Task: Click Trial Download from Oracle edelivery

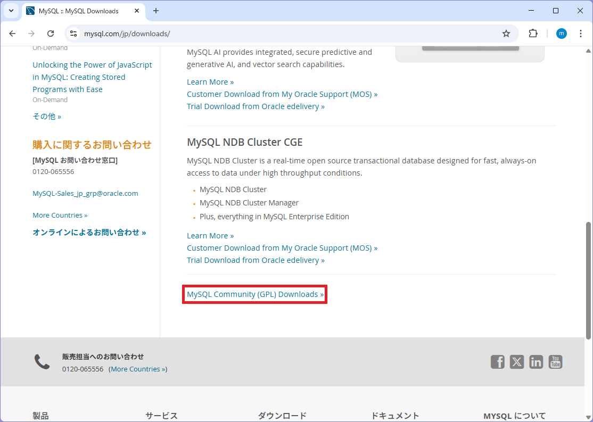Action: coord(256,260)
